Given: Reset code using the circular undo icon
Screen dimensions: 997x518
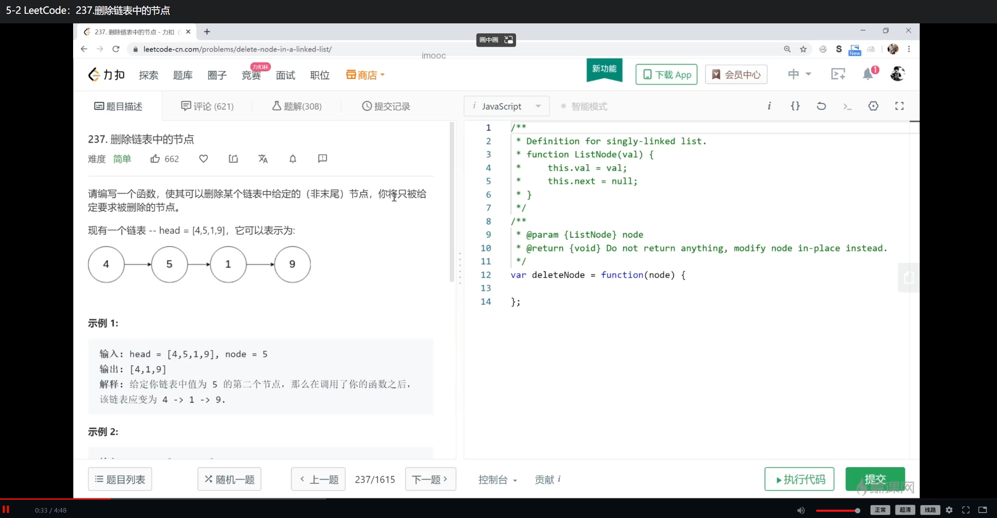Looking at the screenshot, I should 821,106.
